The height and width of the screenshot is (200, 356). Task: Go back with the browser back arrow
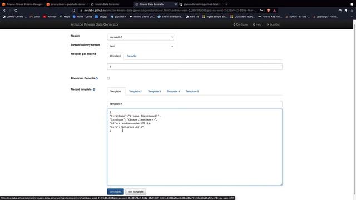[x=4, y=11]
